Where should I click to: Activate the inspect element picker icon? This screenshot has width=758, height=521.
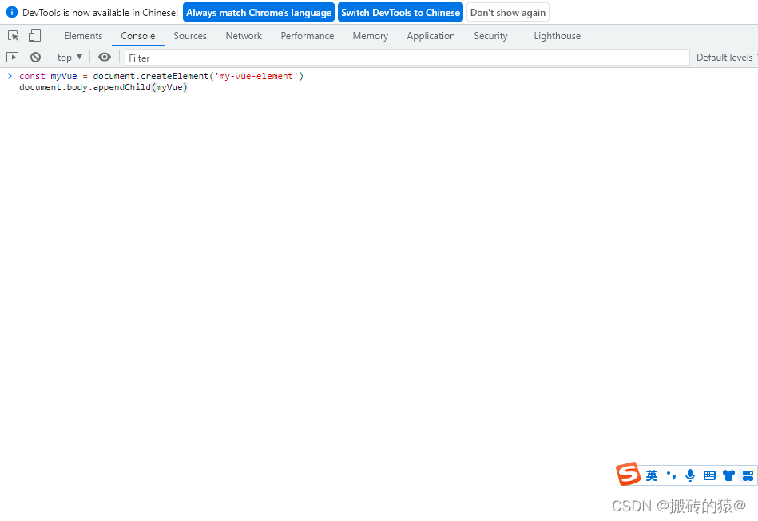tap(14, 35)
